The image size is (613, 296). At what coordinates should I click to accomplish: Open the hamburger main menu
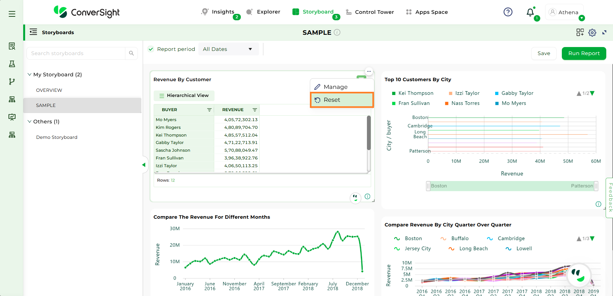[12, 14]
